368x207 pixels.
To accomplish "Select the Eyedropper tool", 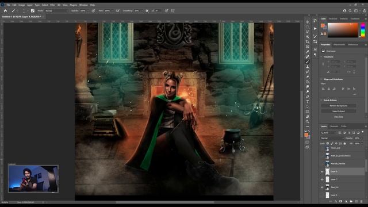I will tap(307, 52).
